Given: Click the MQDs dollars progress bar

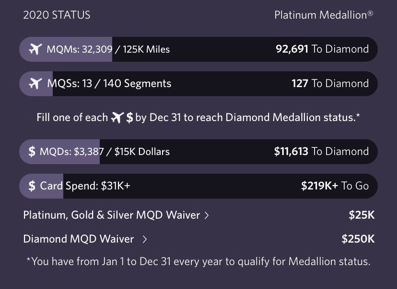Looking at the screenshot, I should [x=198, y=152].
